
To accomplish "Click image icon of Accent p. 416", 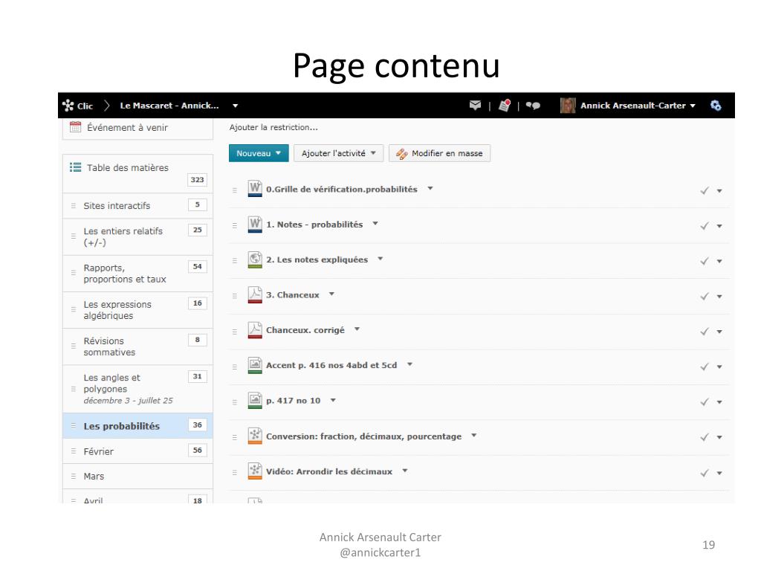I will point(255,365).
